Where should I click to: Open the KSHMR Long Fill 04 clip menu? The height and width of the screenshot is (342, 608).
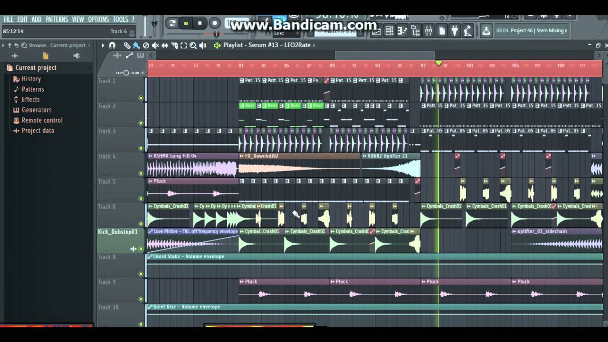pyautogui.click(x=151, y=156)
